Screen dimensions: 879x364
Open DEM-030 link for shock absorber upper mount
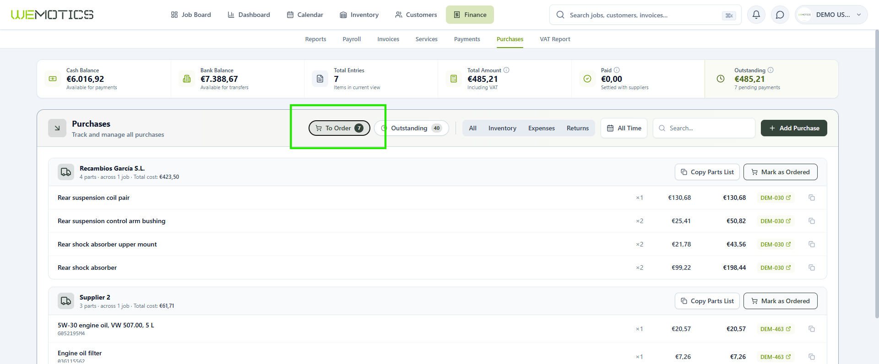point(776,244)
